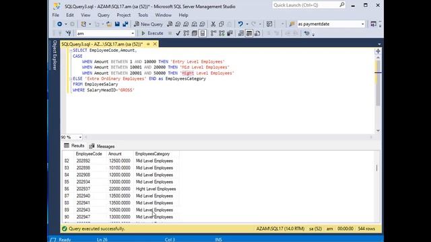Open the Object Explorer side panel
The height and width of the screenshot is (242, 431).
point(55,55)
